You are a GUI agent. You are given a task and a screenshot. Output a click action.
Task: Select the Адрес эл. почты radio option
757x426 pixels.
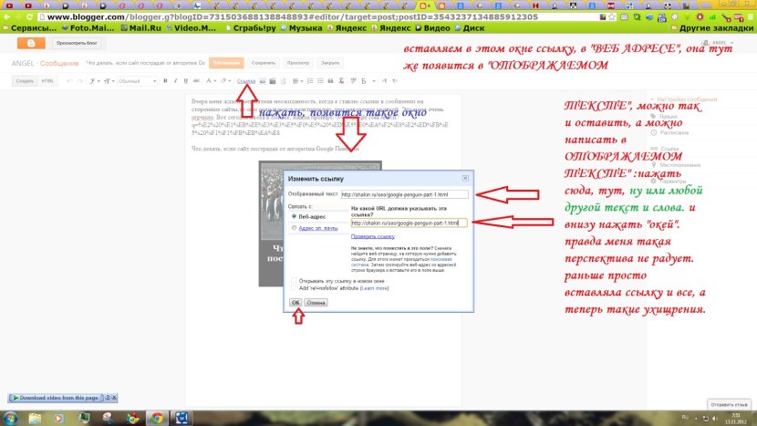293,227
